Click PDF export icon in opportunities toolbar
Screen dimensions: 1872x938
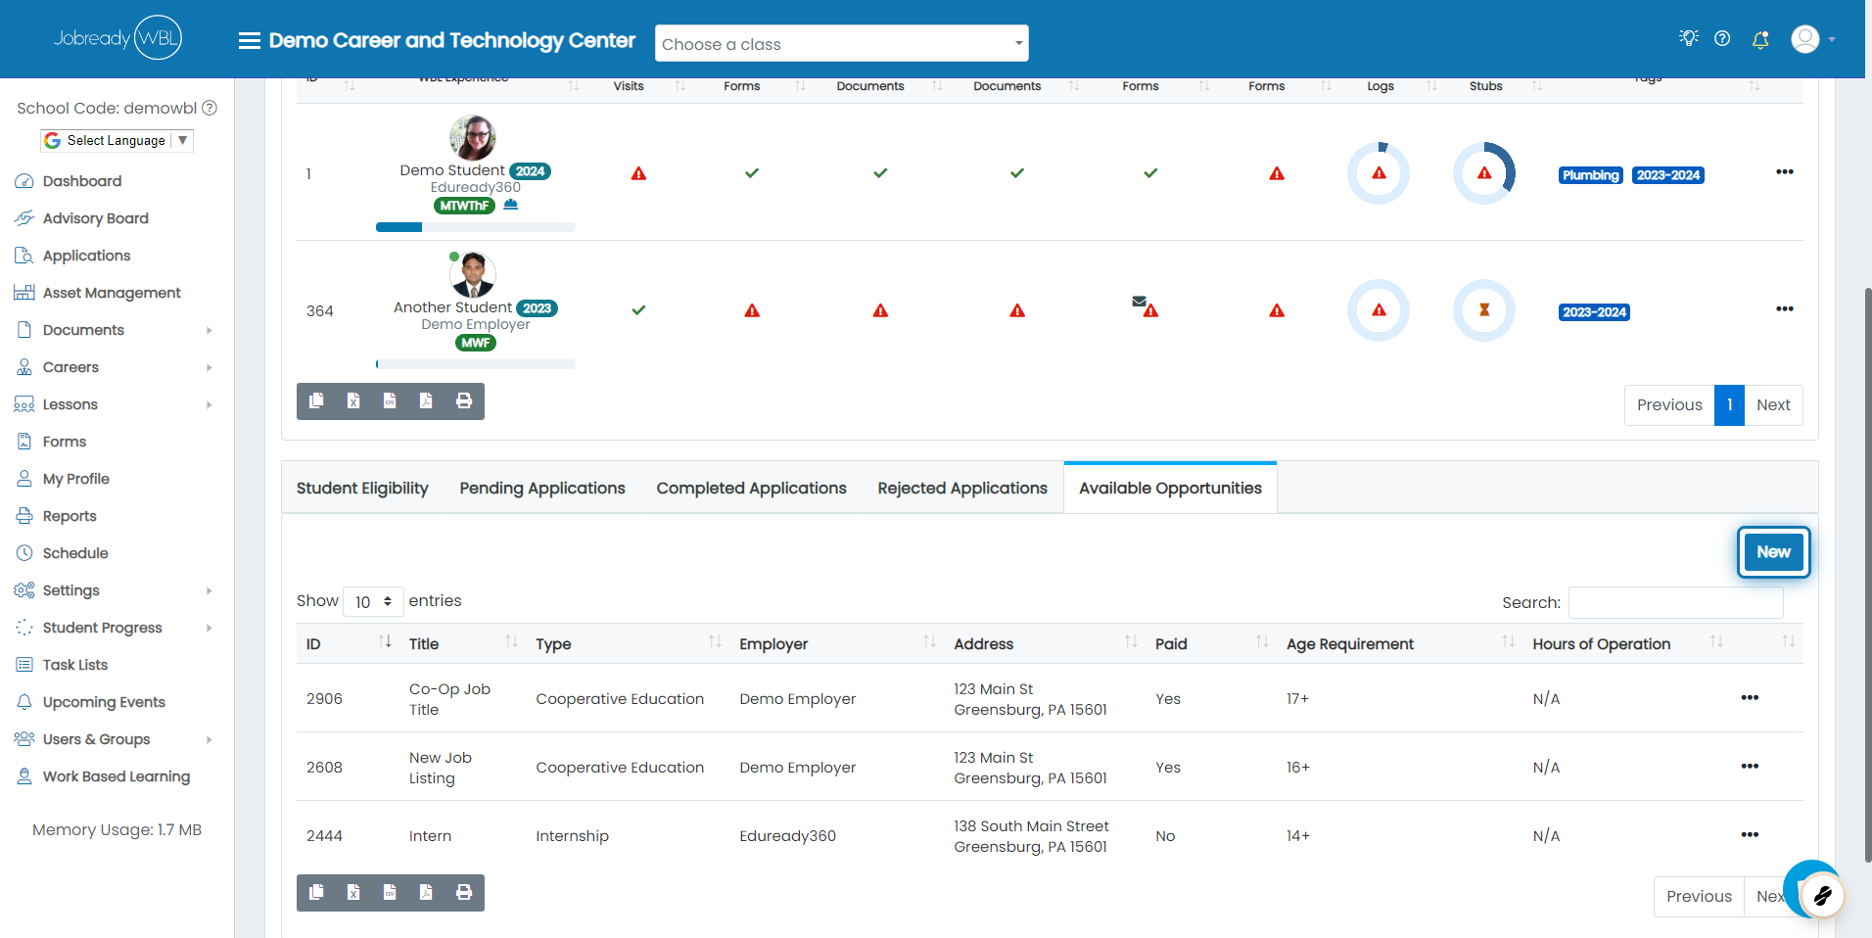tap(426, 892)
